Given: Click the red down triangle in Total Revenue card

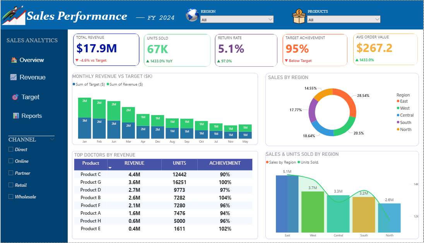Looking at the screenshot, I should pos(77,60).
